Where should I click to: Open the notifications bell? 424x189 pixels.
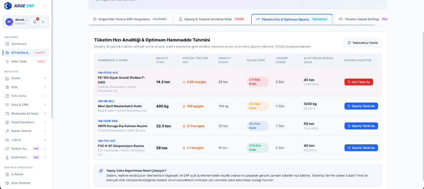coord(35,22)
